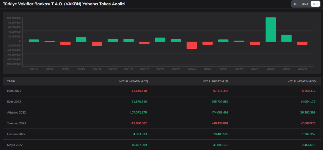Image resolution: width=323 pixels, height=150 pixels.
Task: Click the 2021/10 green bar
Action: pos(113,41)
